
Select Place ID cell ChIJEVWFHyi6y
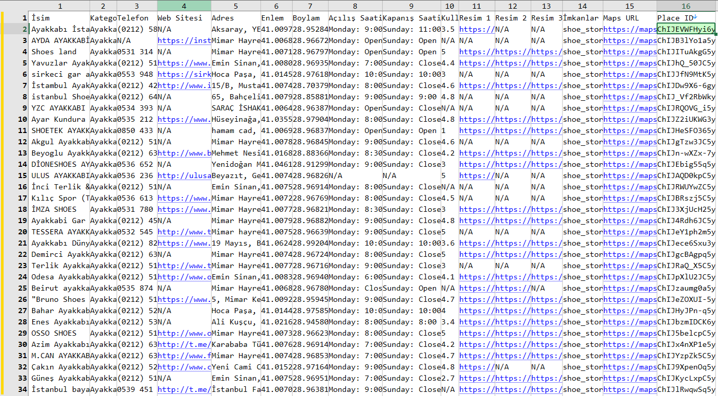[x=686, y=29]
